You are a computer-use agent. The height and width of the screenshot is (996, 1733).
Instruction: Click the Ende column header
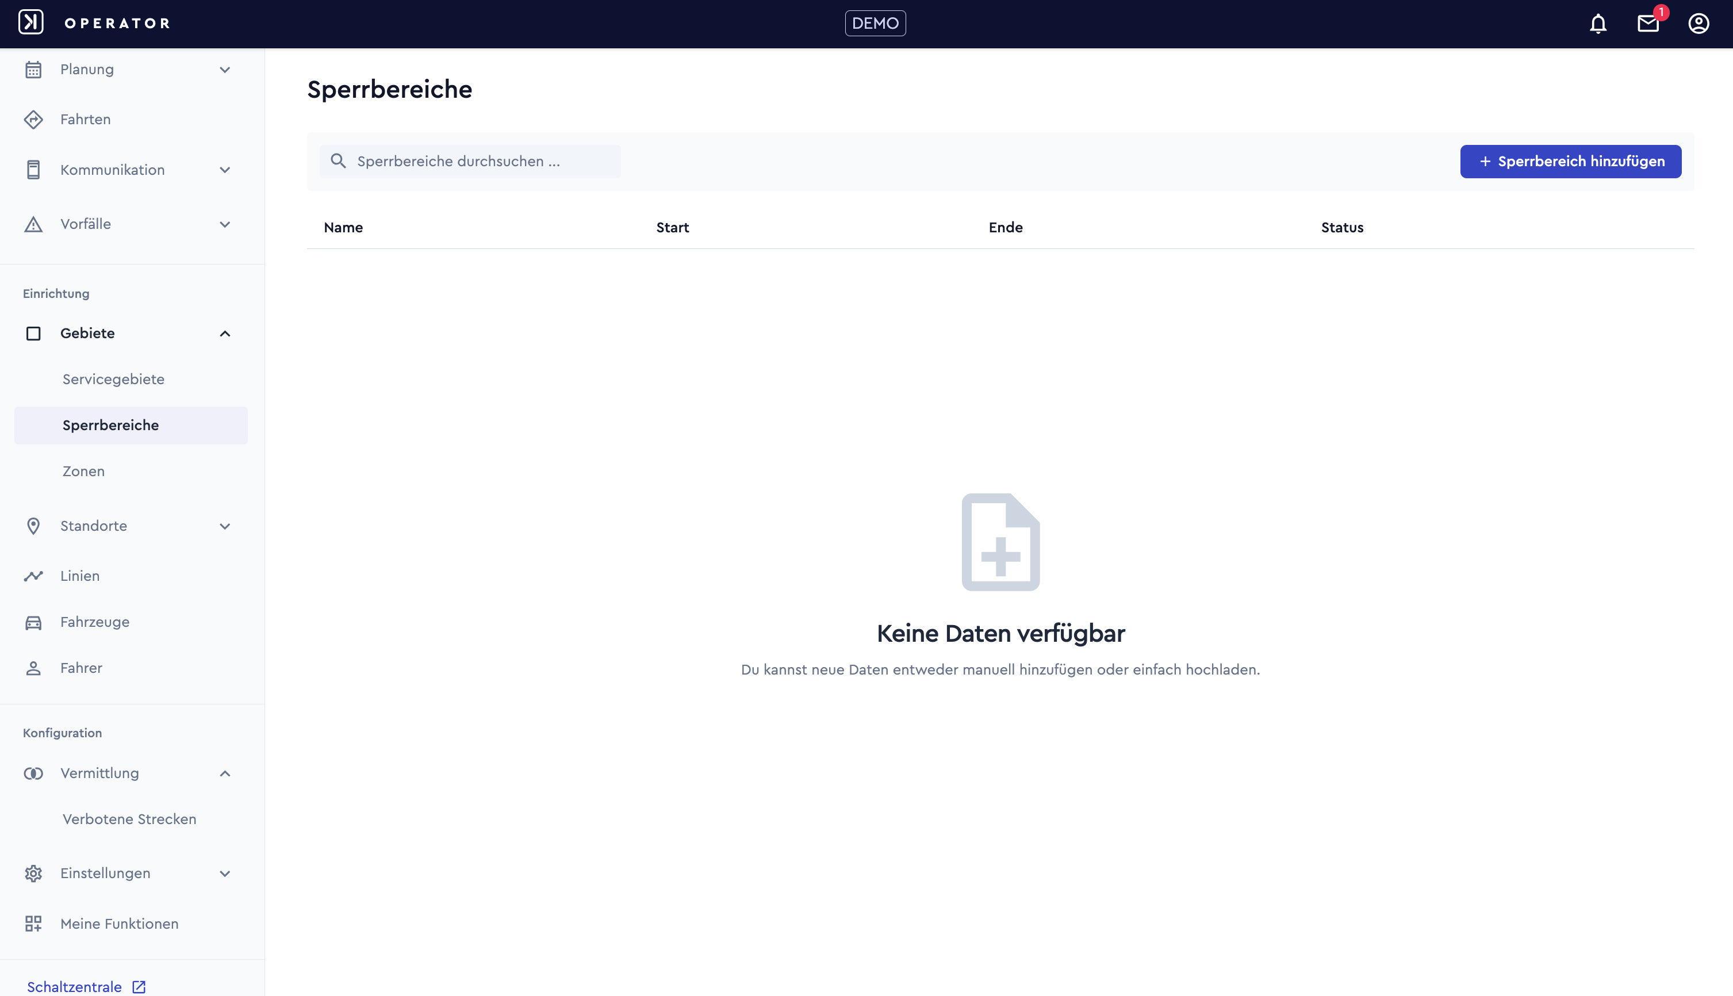point(1005,228)
